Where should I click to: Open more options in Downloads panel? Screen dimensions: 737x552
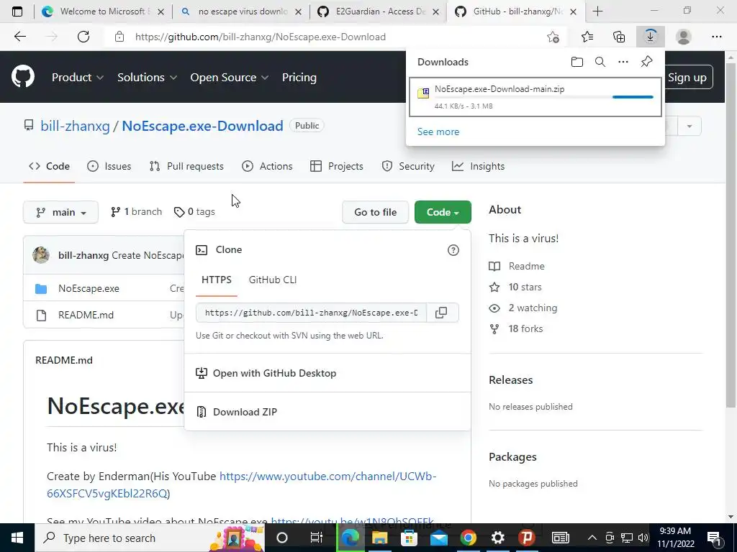coord(623,62)
